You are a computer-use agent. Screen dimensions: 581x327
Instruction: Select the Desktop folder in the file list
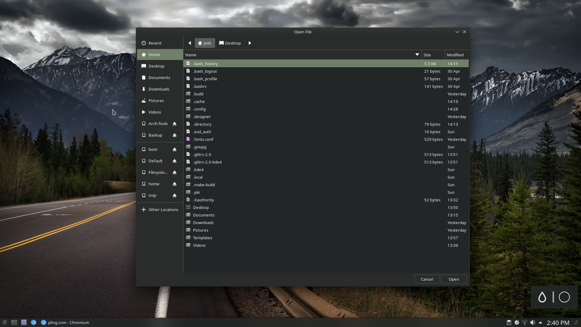point(326,207)
